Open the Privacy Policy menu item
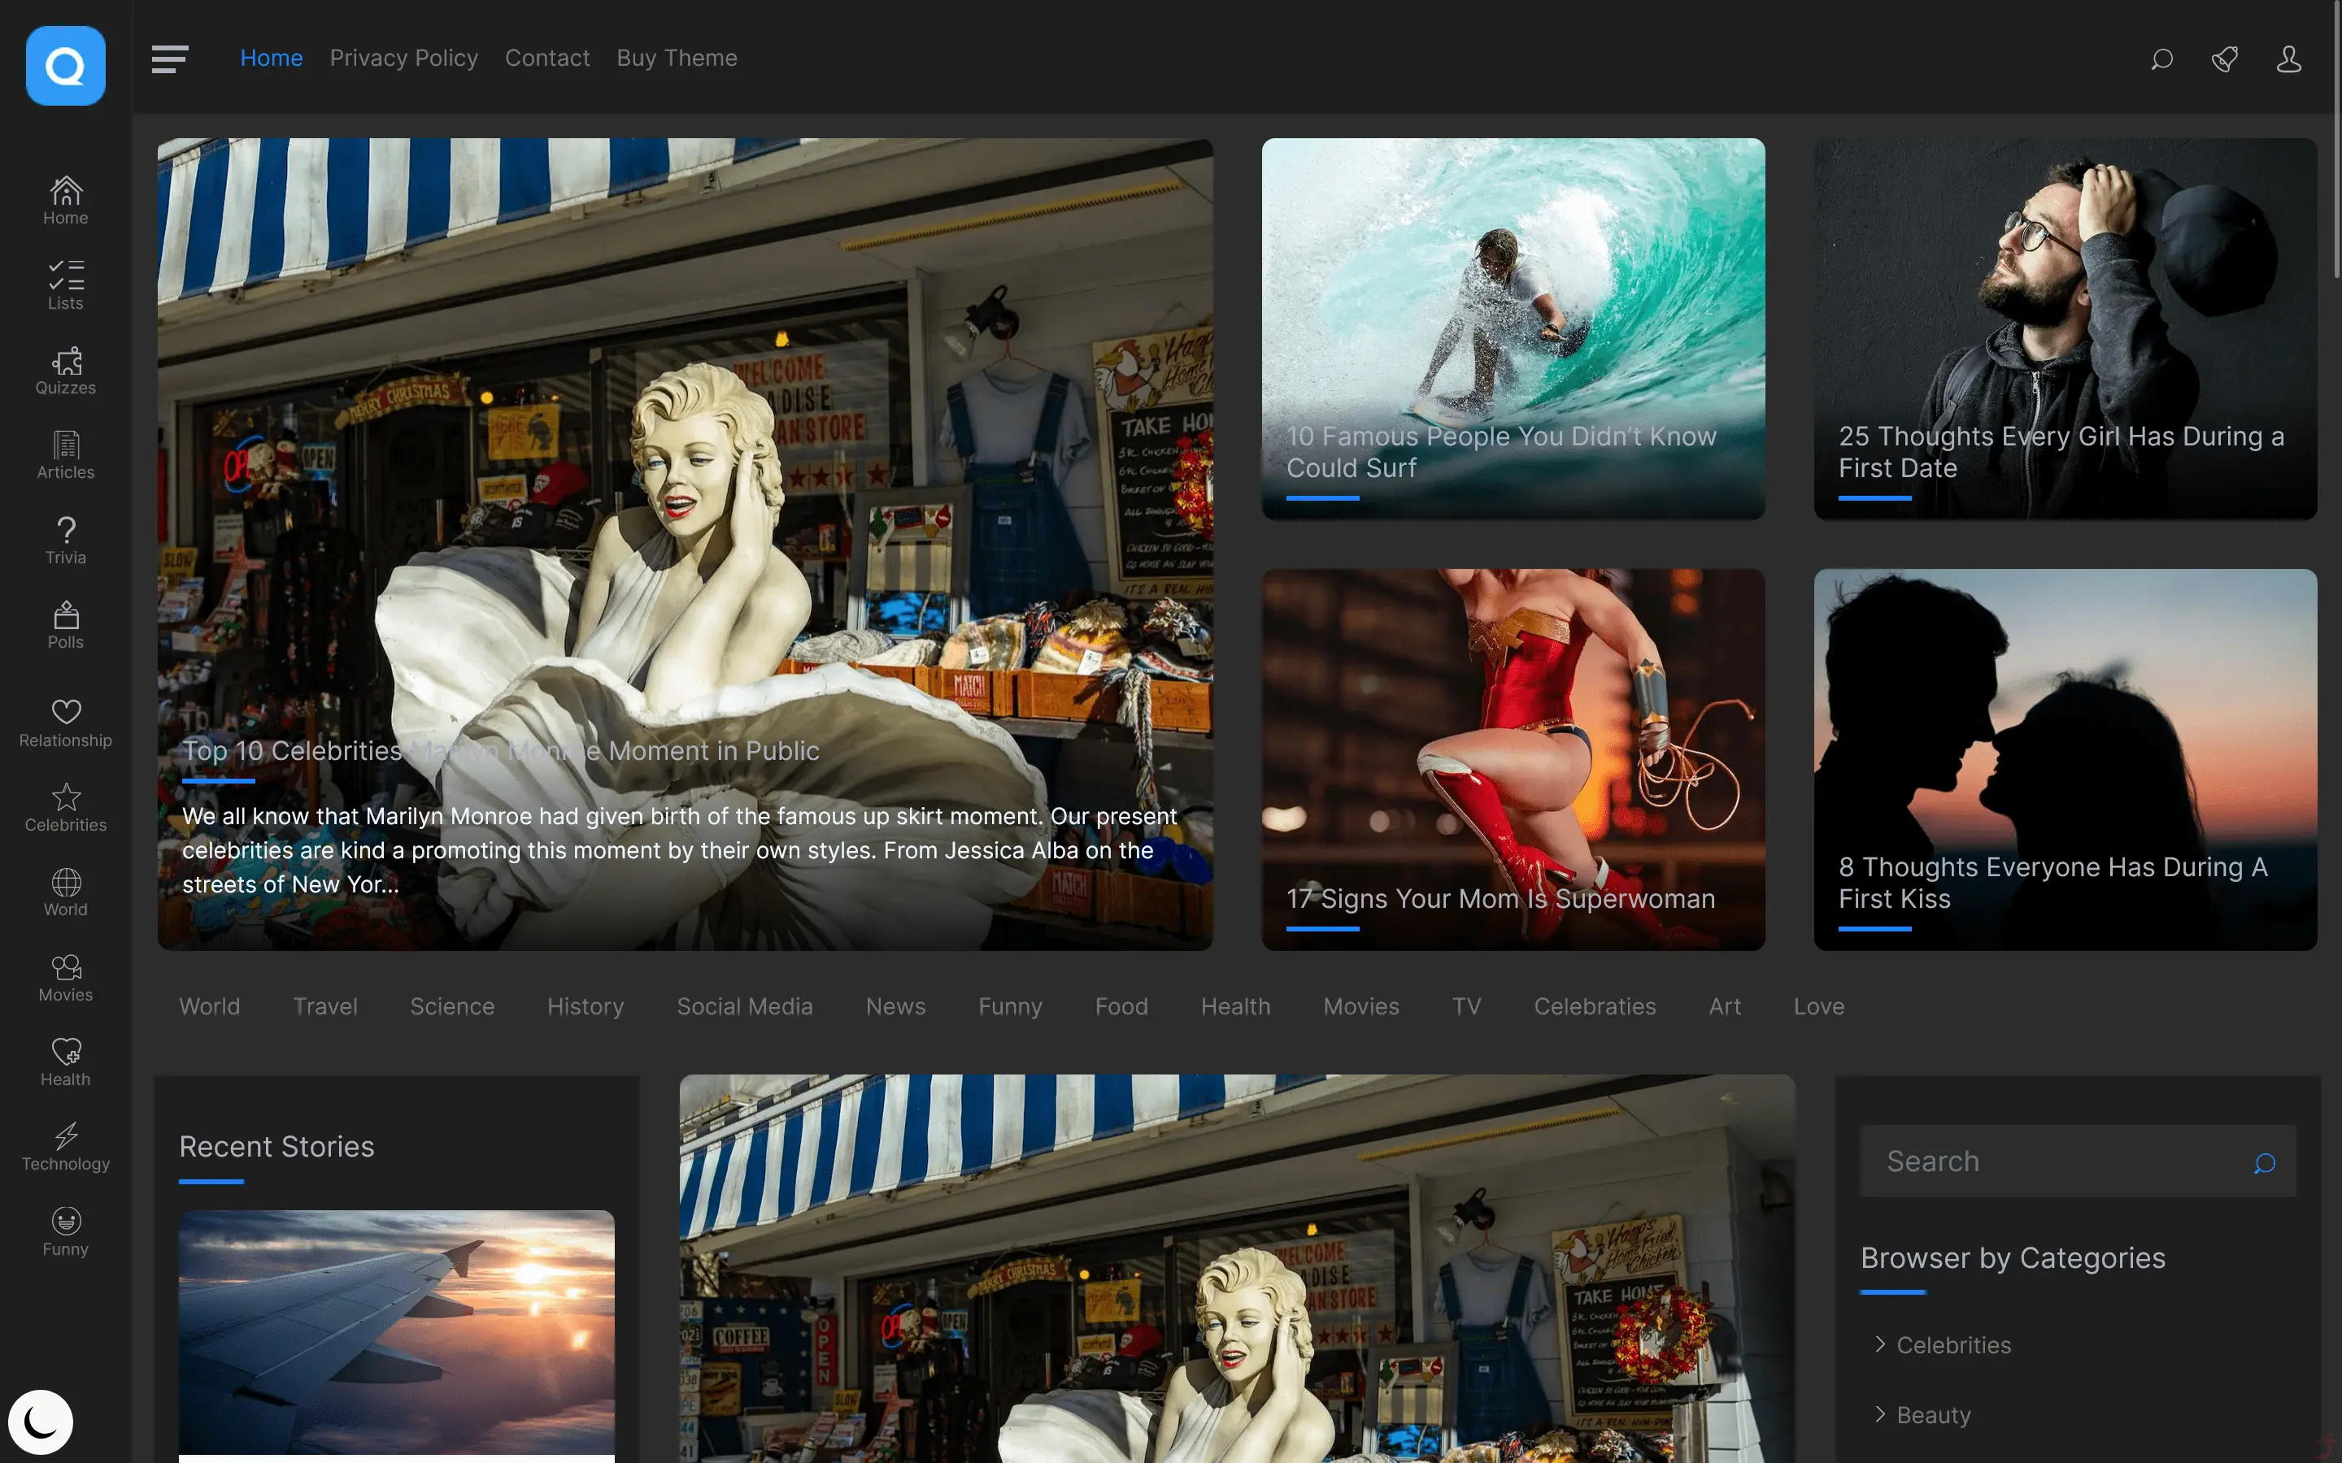This screenshot has width=2342, height=1463. click(x=403, y=58)
